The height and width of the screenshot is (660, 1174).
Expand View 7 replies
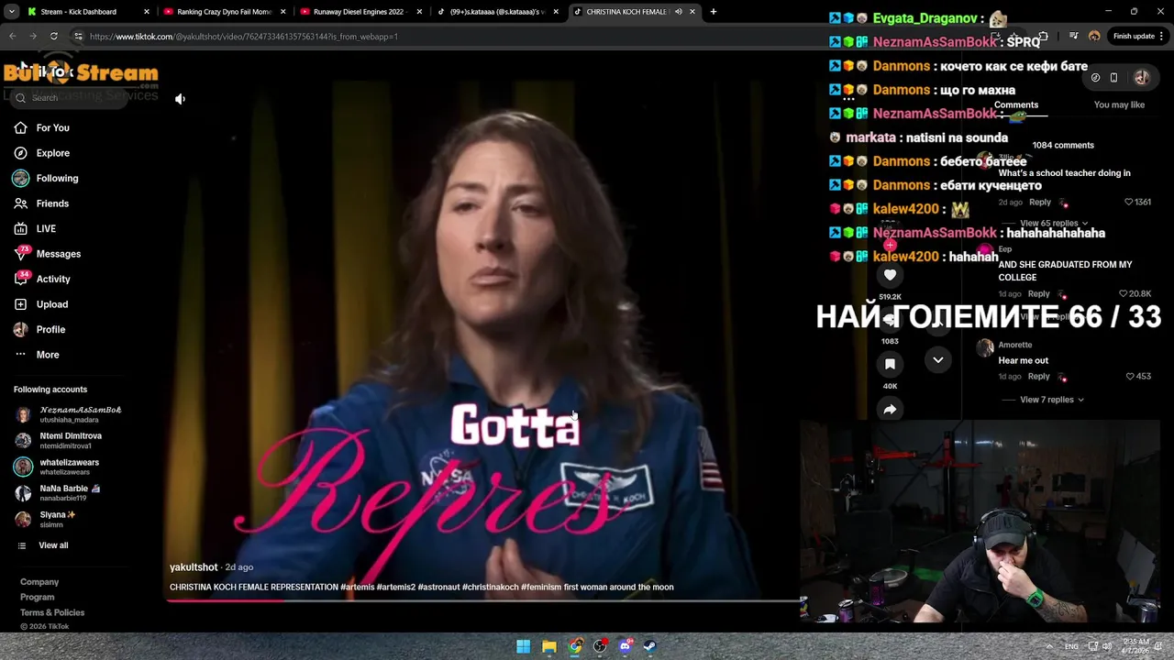click(x=1052, y=400)
